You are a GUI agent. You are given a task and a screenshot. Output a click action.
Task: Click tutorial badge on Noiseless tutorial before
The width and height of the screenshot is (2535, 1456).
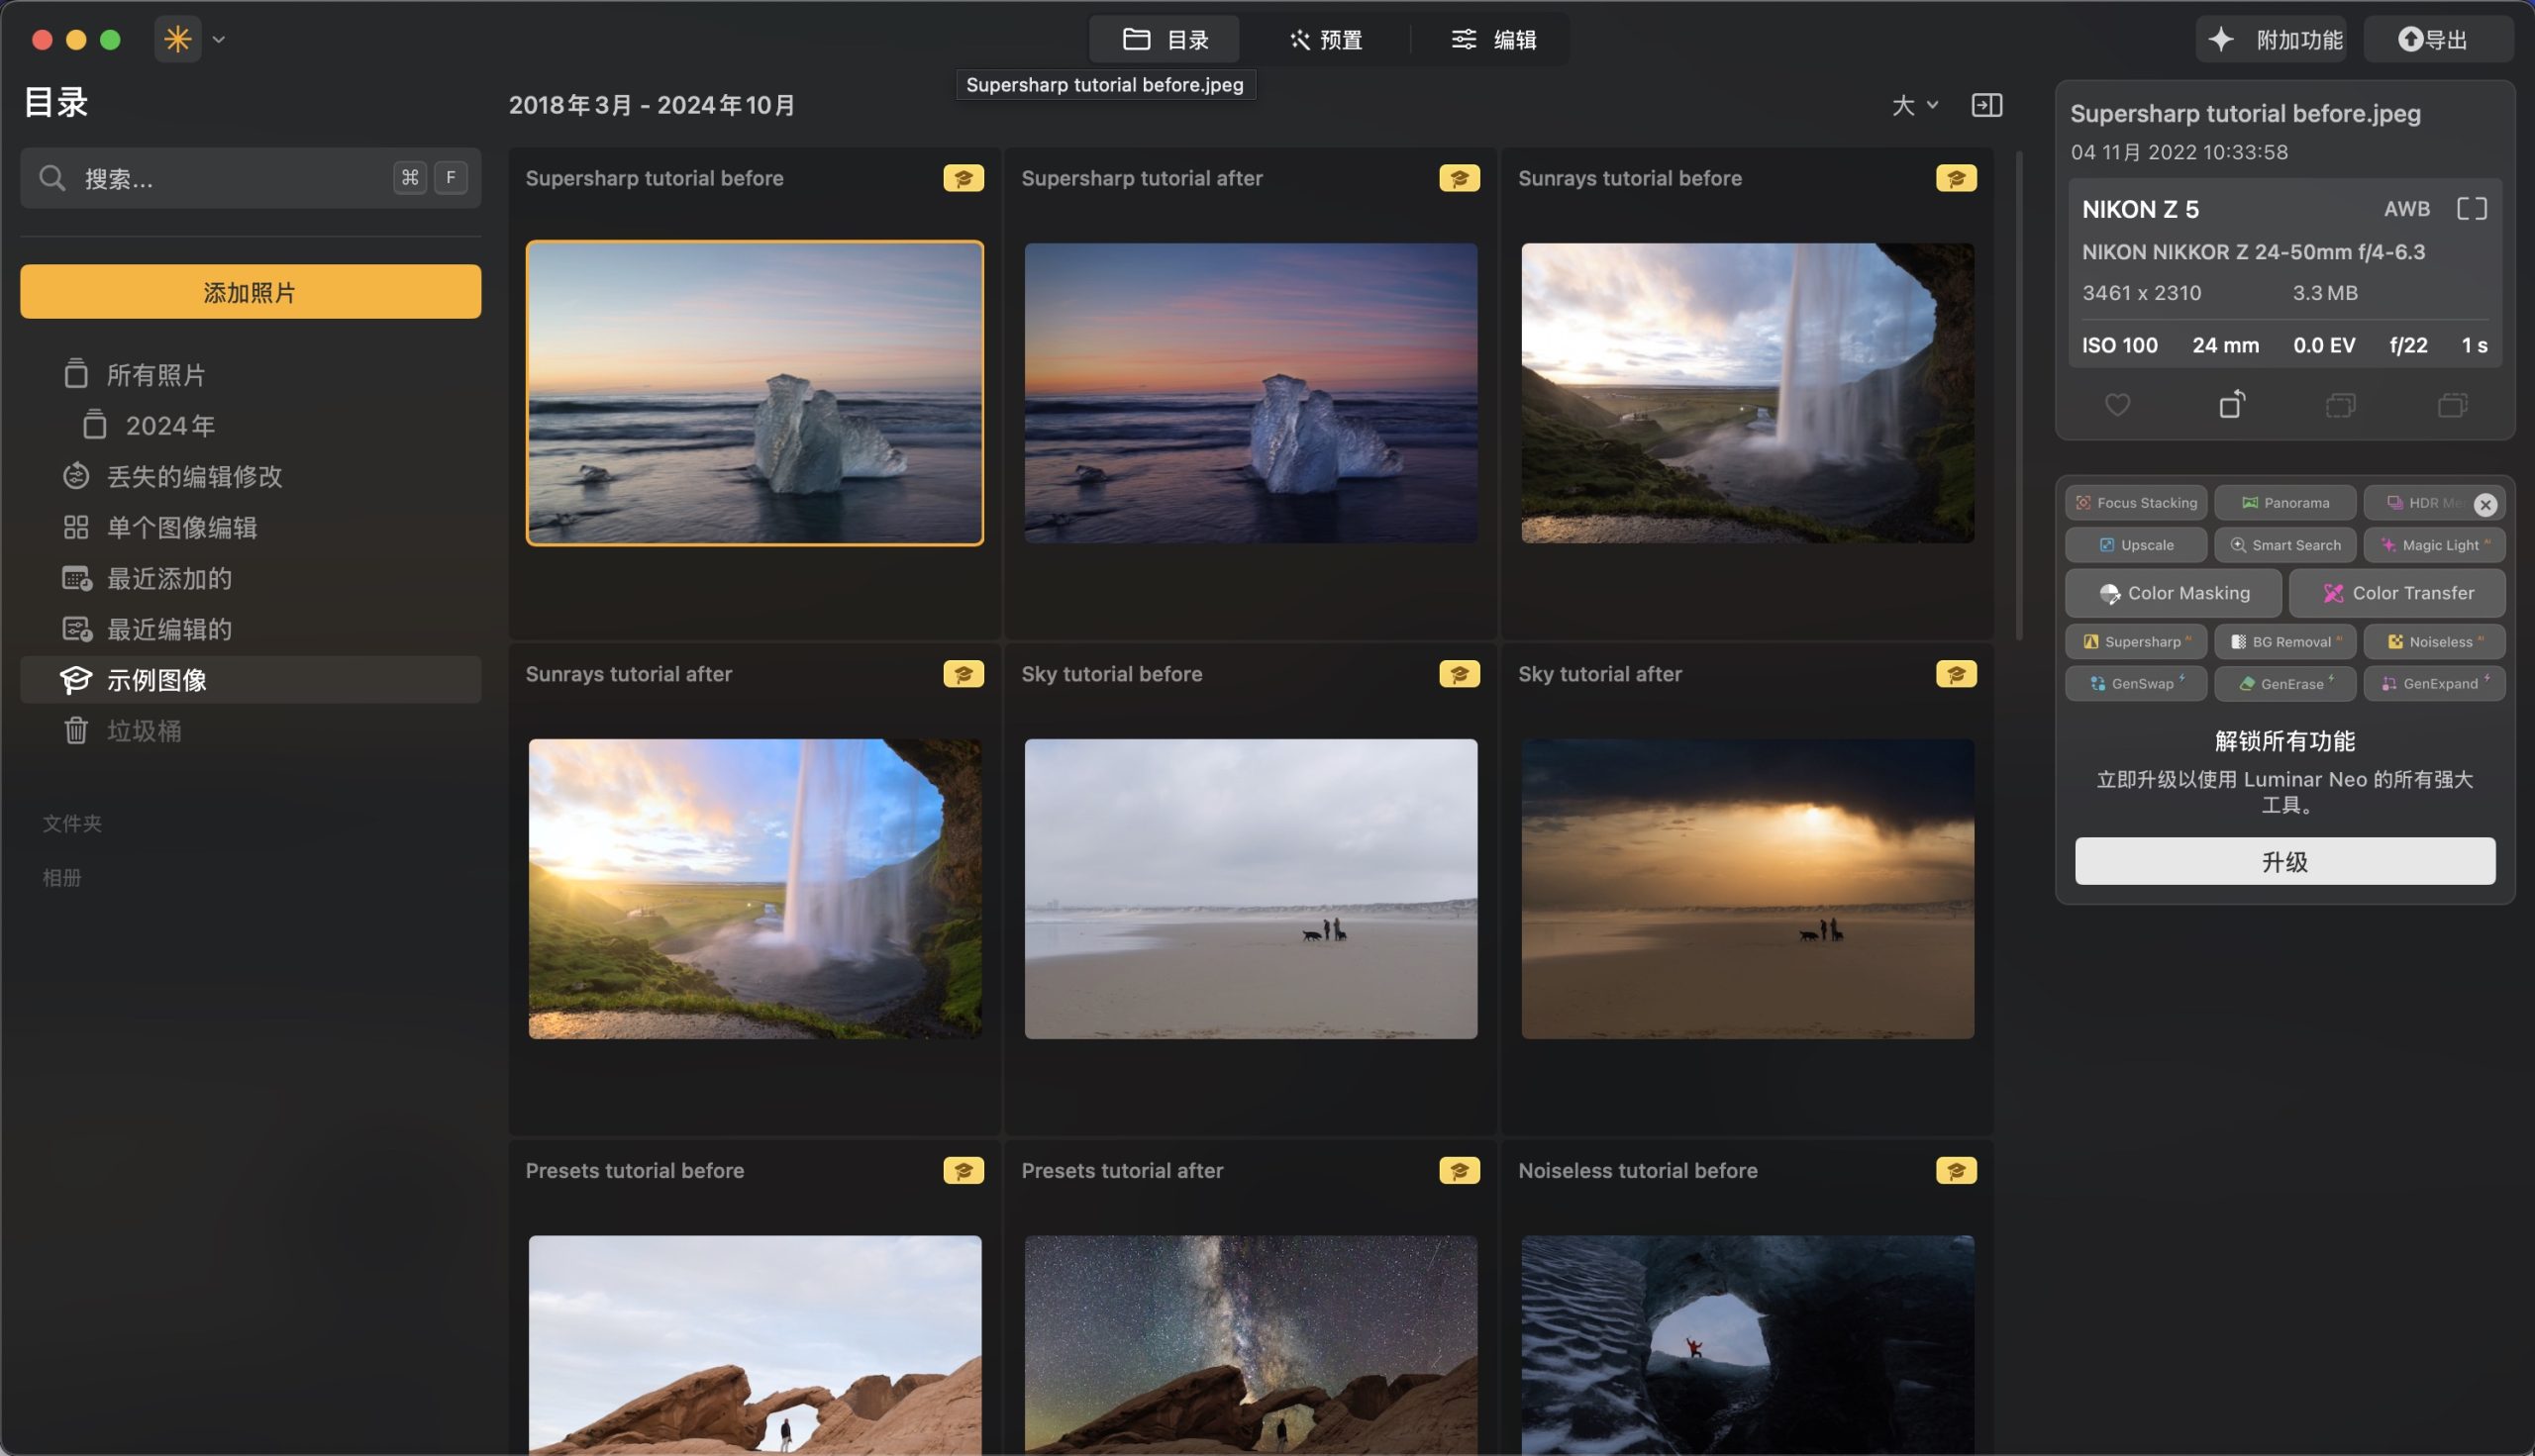1956,1170
